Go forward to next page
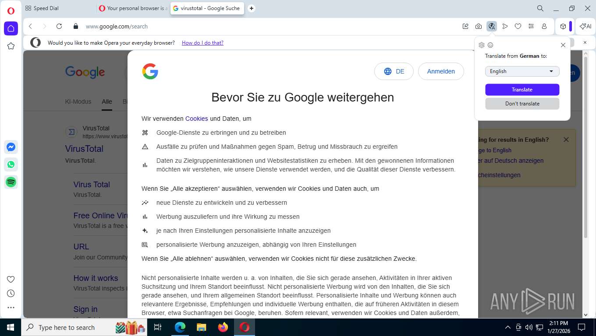 tap(44, 26)
